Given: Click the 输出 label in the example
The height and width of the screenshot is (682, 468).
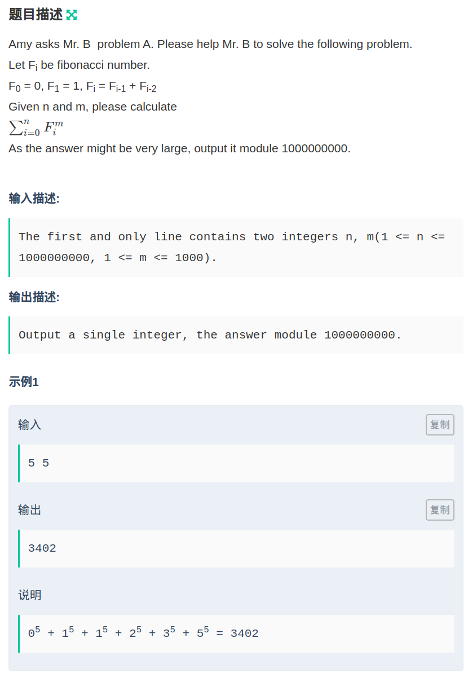Looking at the screenshot, I should pos(29,510).
